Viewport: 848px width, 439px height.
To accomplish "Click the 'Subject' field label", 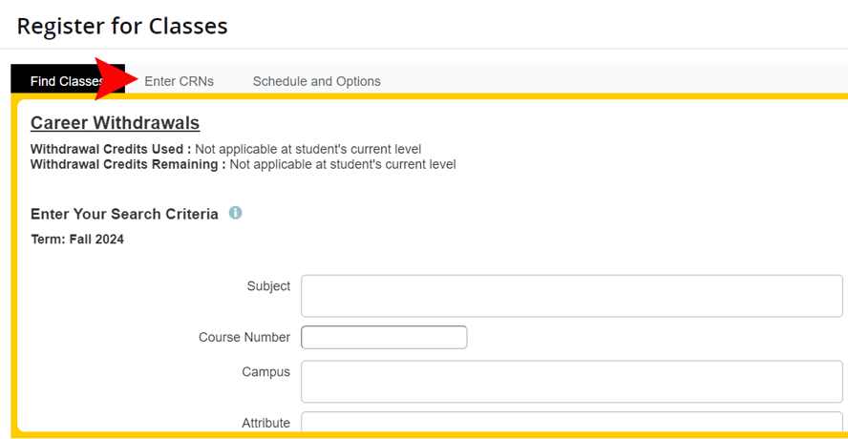I will tap(268, 286).
